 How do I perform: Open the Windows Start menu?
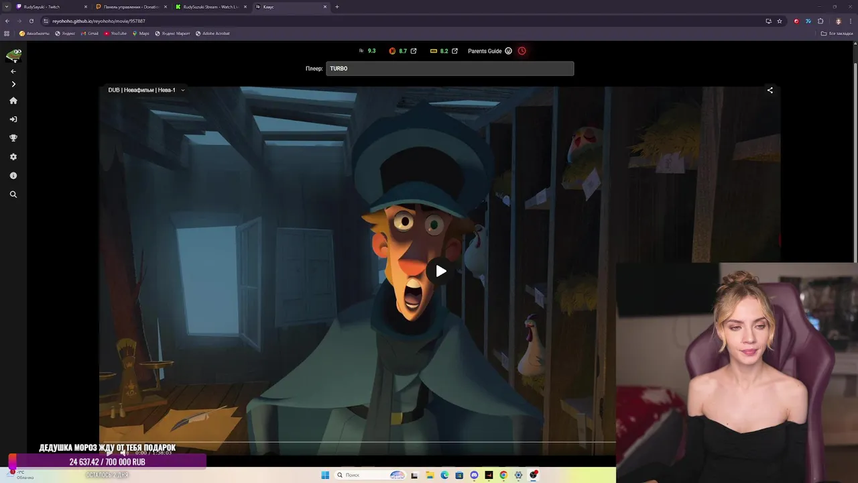pos(325,475)
